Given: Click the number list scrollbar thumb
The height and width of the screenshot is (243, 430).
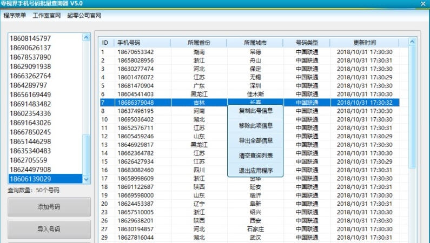Looking at the screenshot, I should [x=87, y=154].
